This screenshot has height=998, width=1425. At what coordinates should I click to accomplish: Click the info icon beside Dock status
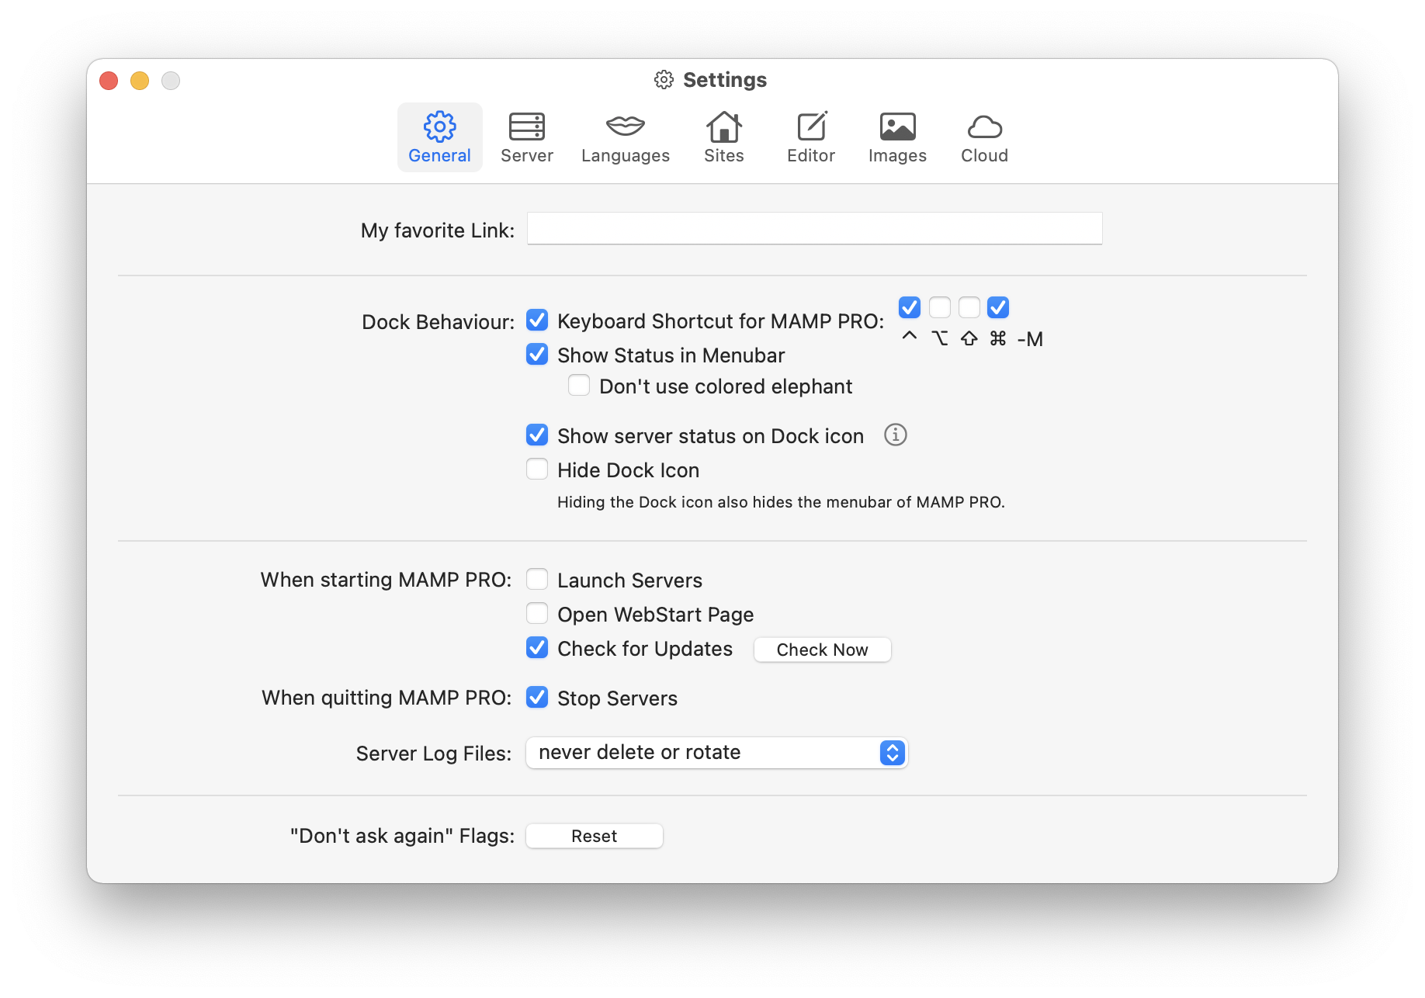click(896, 435)
